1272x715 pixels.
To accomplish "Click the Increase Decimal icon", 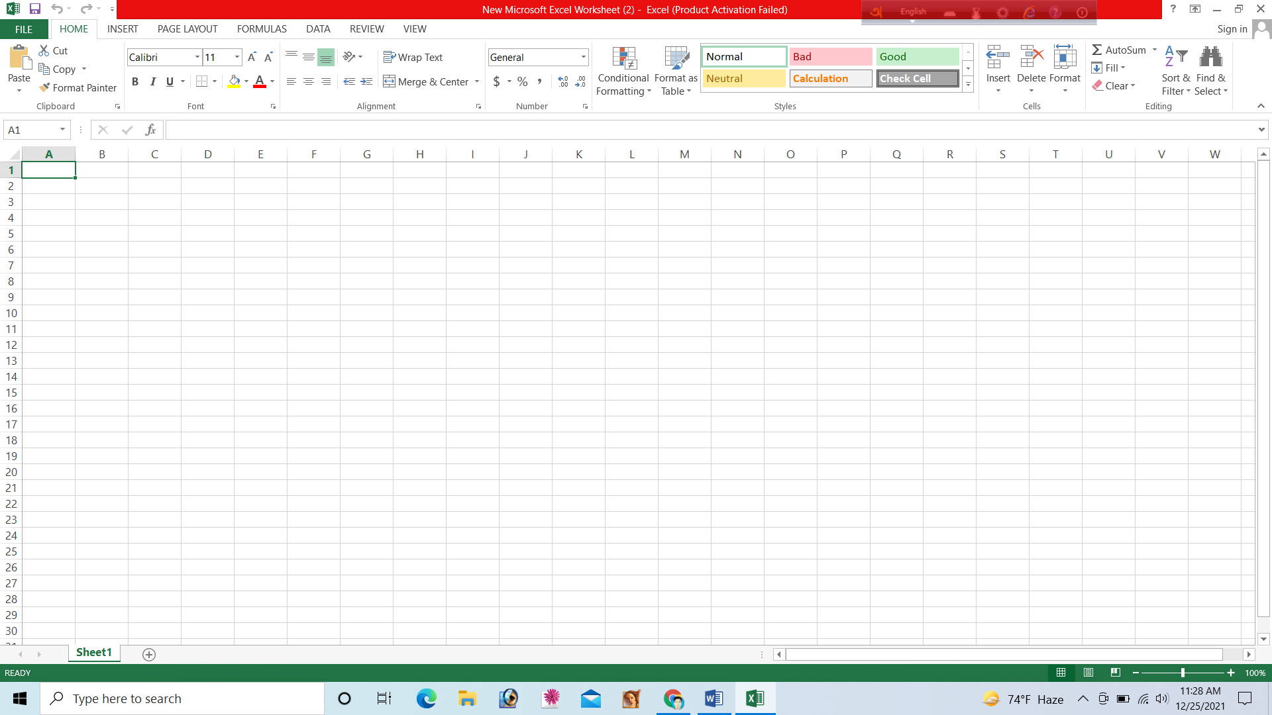I will click(x=563, y=81).
